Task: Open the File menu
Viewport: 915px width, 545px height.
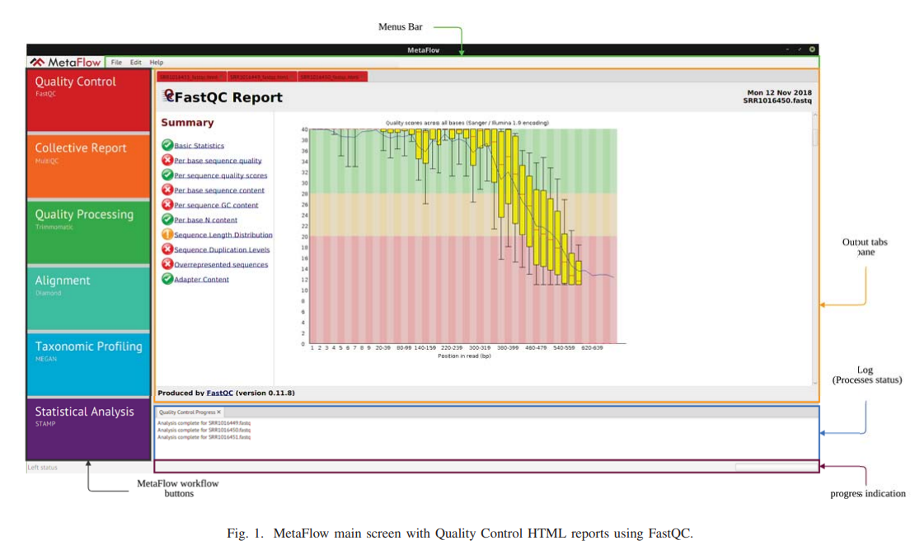Action: coord(116,63)
